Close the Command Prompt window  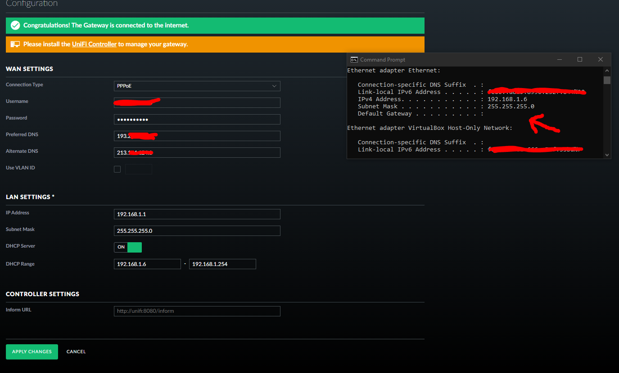coord(600,60)
